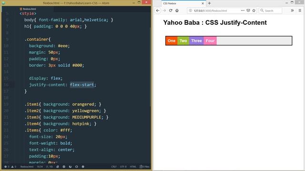The width and height of the screenshot is (305, 171).
Task: Click the 0 files git indicator
Action: pyautogui.click(x=144, y=167)
